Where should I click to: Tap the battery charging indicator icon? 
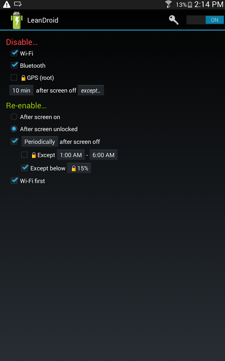pyautogui.click(x=190, y=4)
